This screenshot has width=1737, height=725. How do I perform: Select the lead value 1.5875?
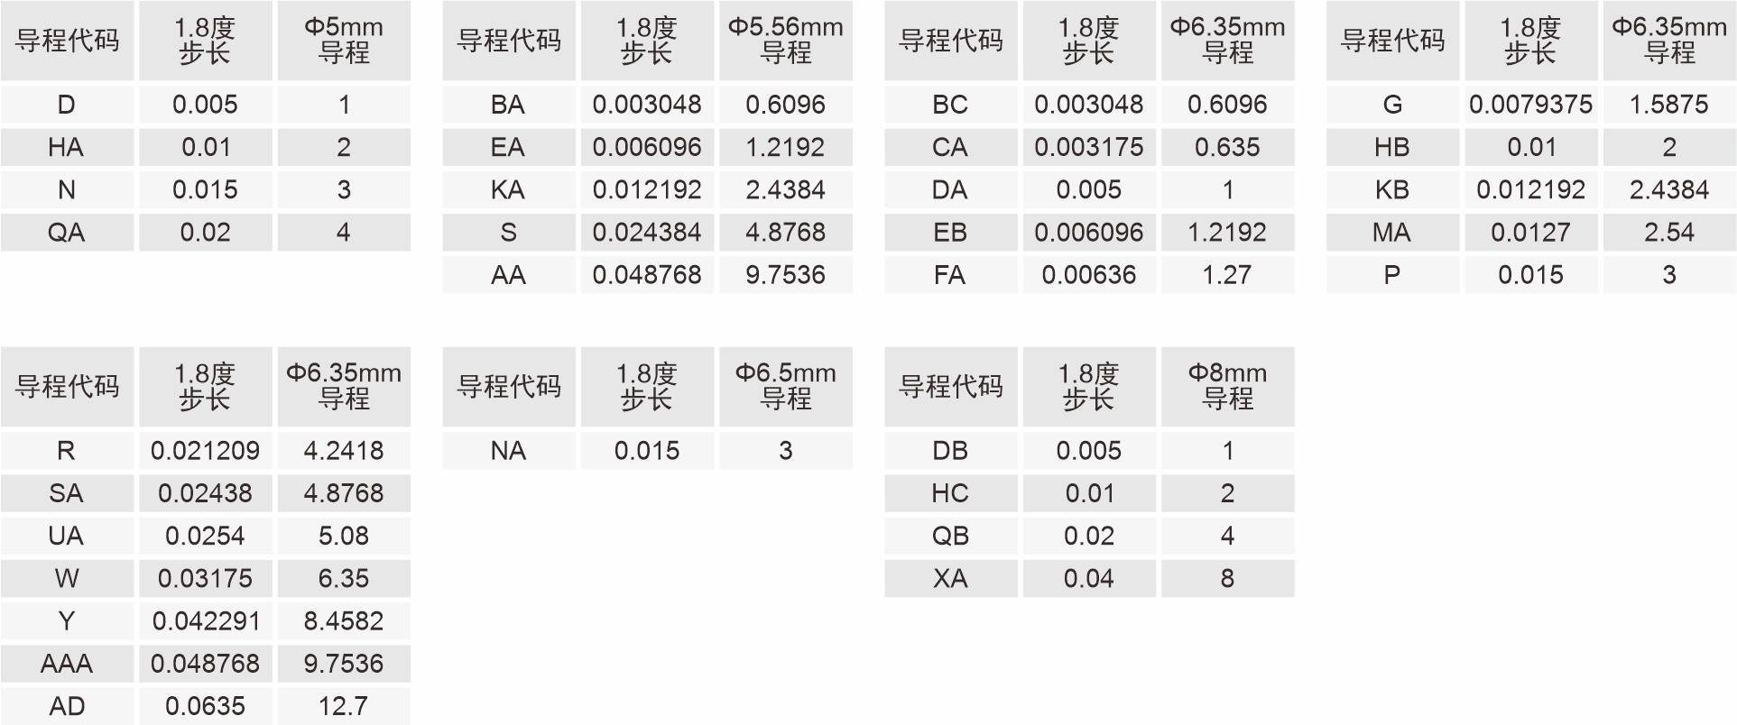pos(1668,105)
